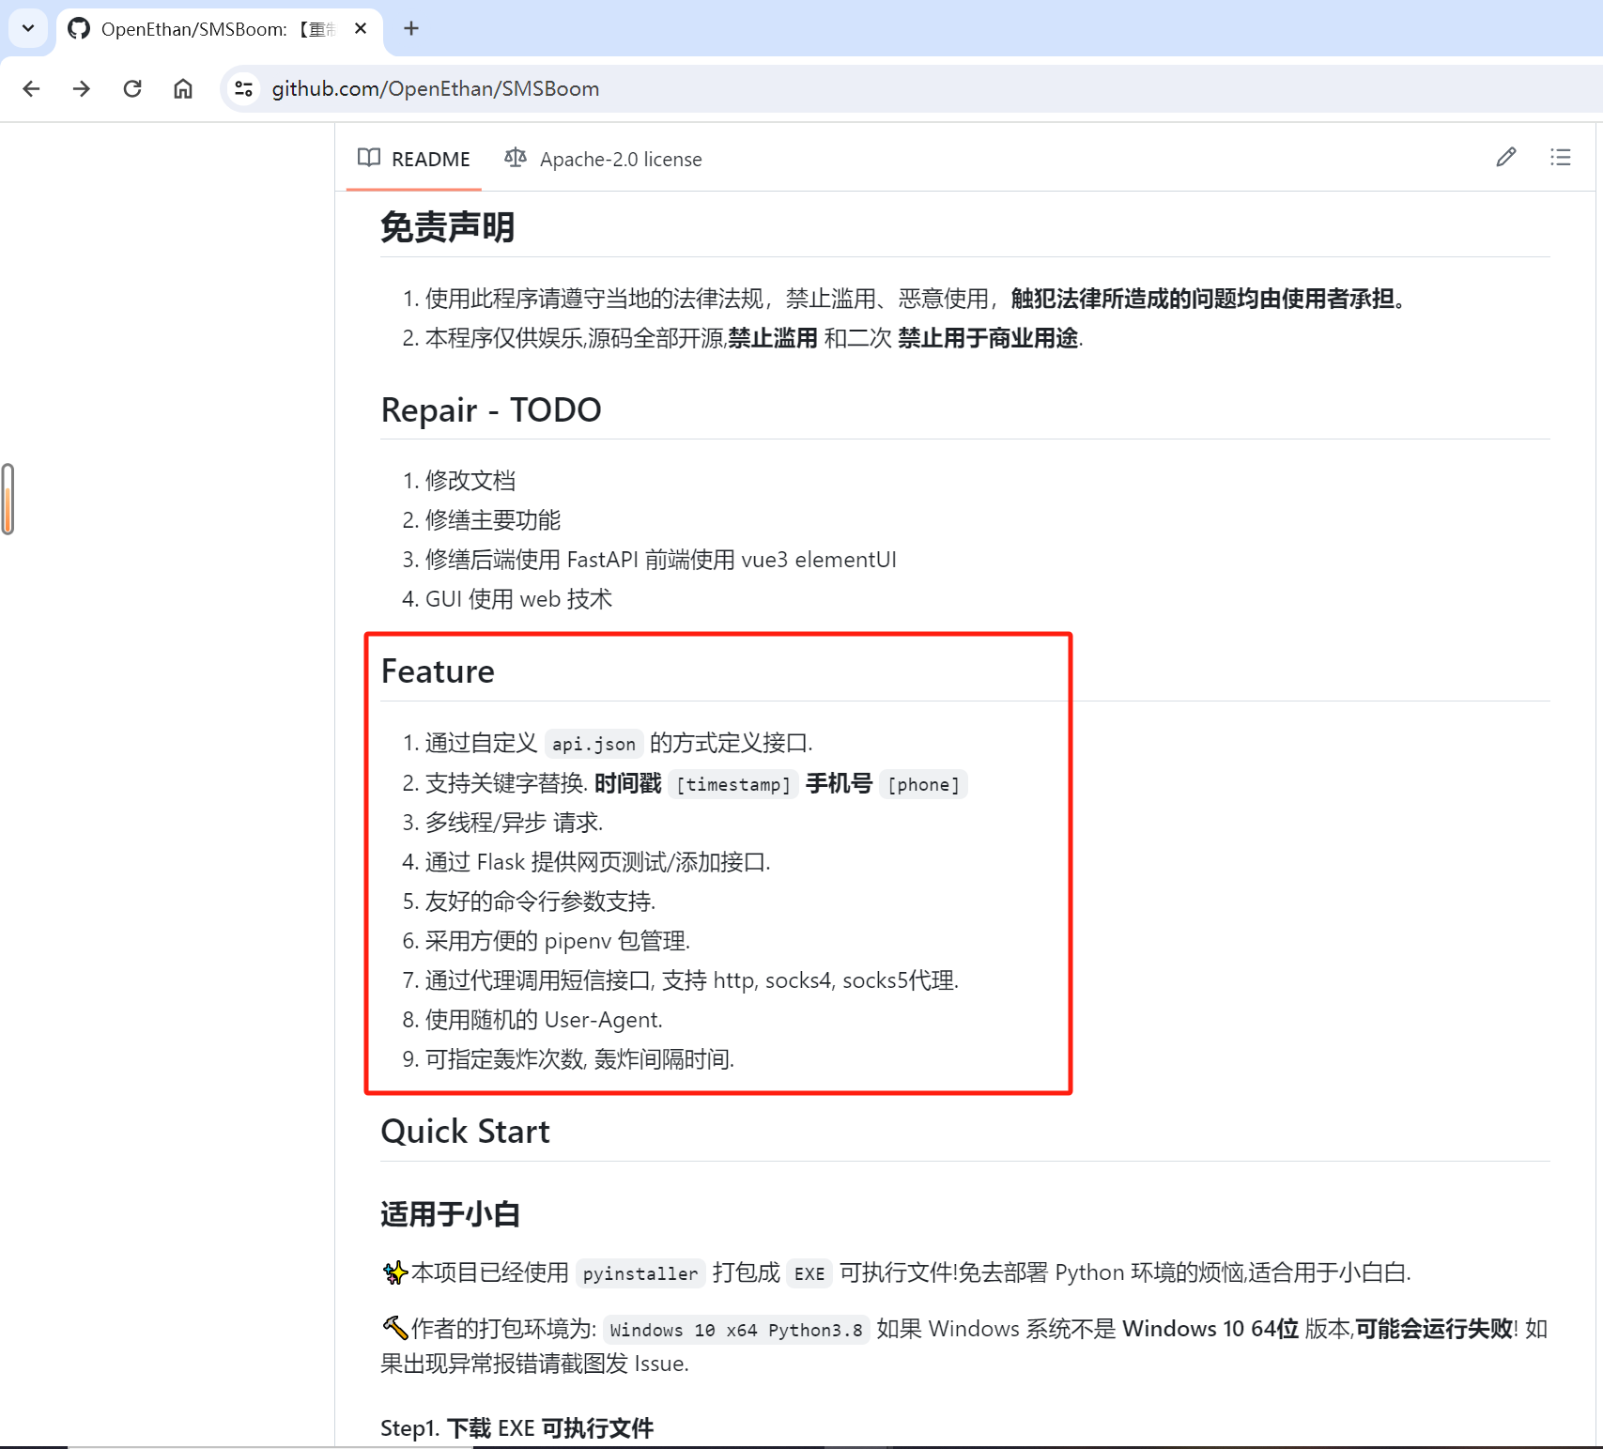The height and width of the screenshot is (1449, 1603).
Task: Click the TODO item 修缮主要功能
Action: coord(493,520)
